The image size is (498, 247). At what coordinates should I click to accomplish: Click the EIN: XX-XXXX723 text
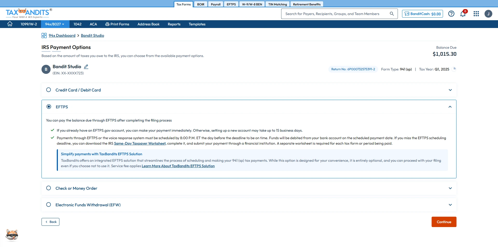pos(68,73)
